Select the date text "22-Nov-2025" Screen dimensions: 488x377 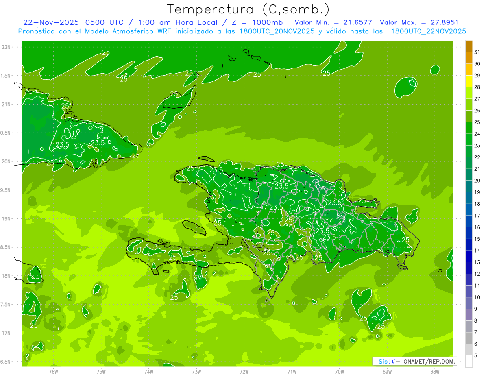(51, 22)
